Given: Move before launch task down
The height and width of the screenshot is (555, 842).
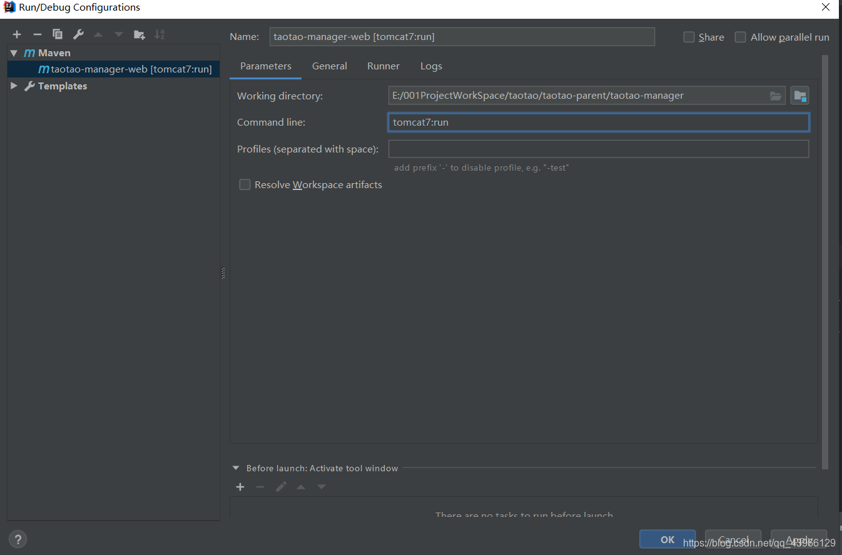Looking at the screenshot, I should tap(322, 487).
